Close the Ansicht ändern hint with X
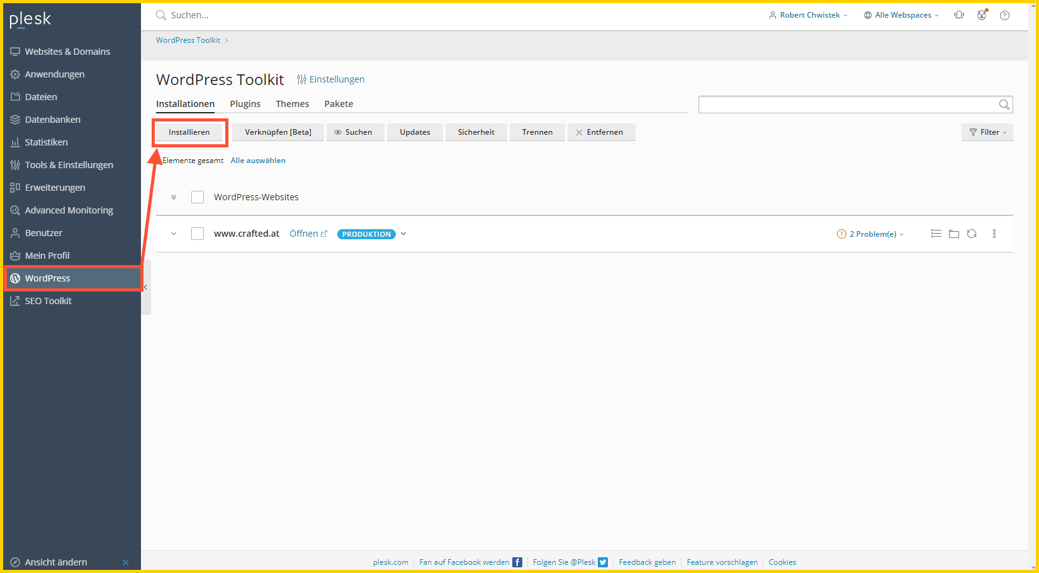The image size is (1039, 573). tap(126, 562)
